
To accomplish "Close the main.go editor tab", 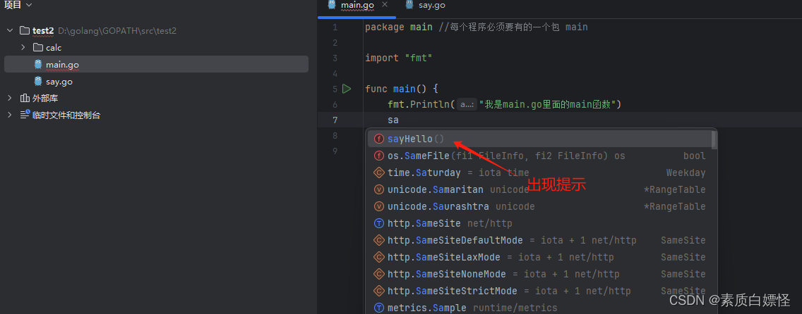I will 385,5.
